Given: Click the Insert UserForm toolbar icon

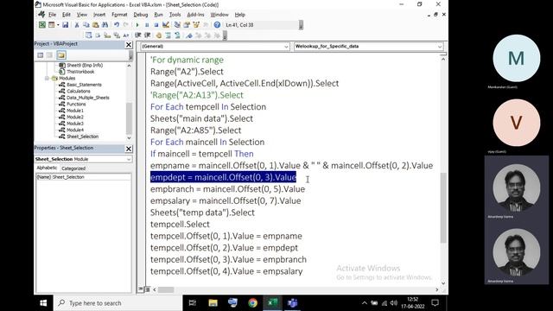Looking at the screenshot, I should (x=52, y=25).
